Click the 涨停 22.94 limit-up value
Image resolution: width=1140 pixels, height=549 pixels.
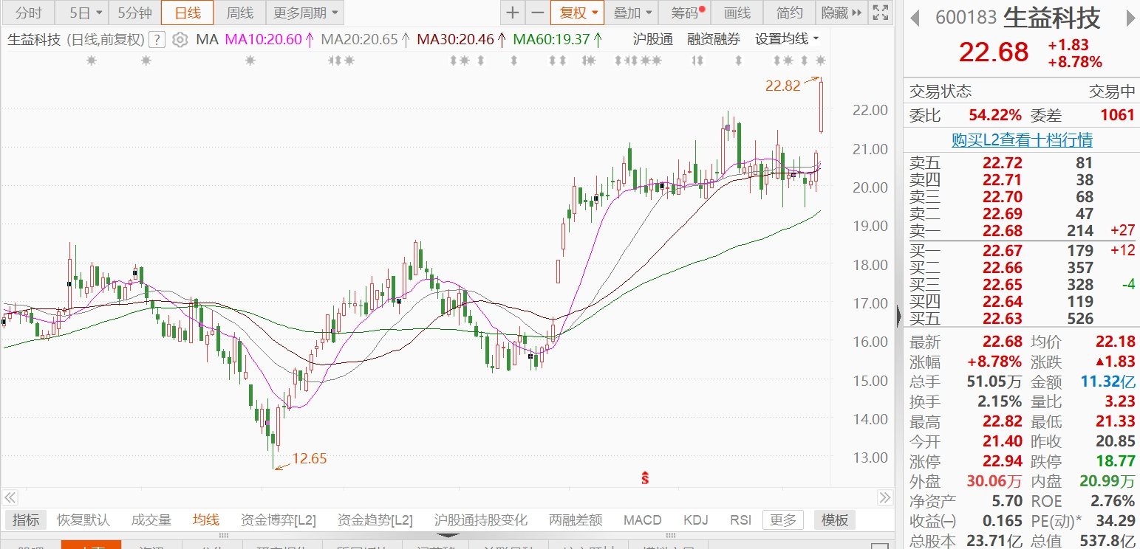point(1002,462)
